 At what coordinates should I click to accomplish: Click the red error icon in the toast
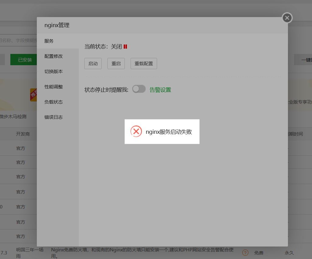(x=136, y=131)
